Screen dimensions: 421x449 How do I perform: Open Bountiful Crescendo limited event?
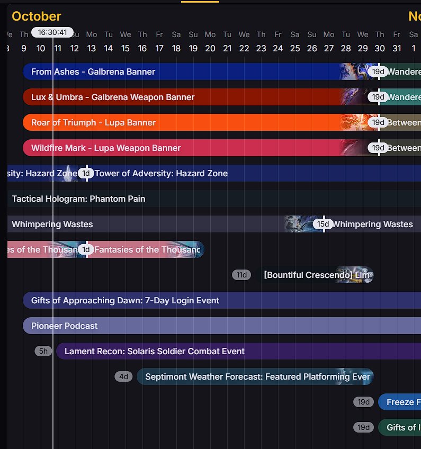coord(314,275)
